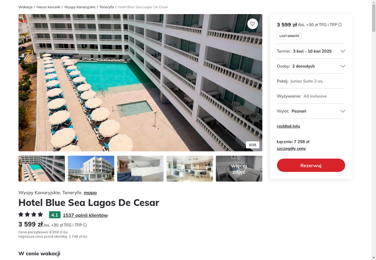The image size is (376, 260).
Task: Go to Teneryfa breadcrumb
Action: tap(107, 7)
